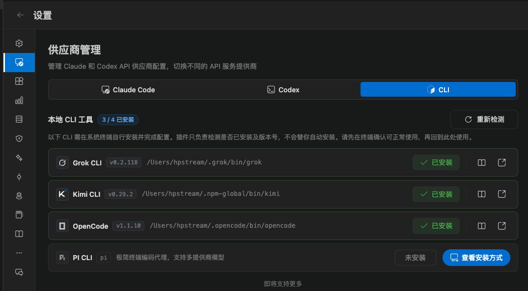528x291 pixels.
Task: Open docs book icon for OpenCode
Action: click(x=481, y=226)
